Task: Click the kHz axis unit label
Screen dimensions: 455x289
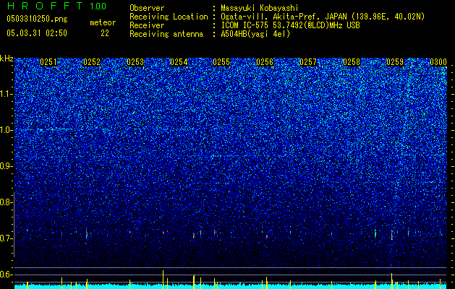Action: click(x=7, y=59)
